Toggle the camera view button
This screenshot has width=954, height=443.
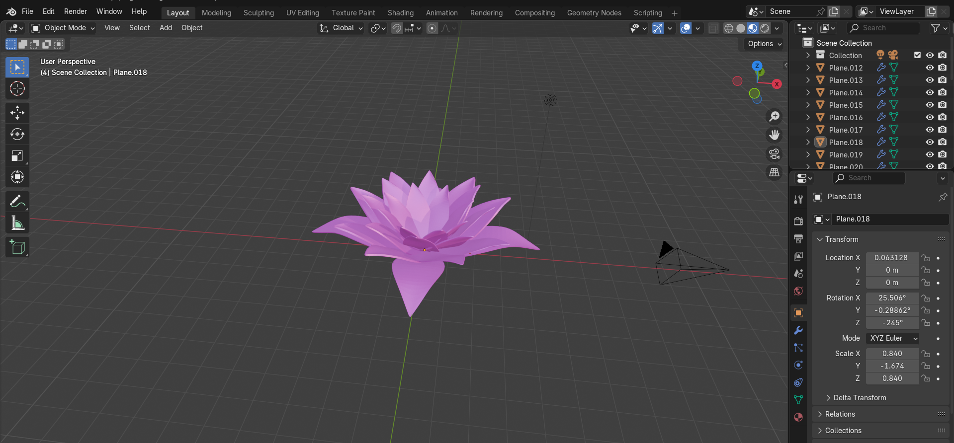coord(774,154)
